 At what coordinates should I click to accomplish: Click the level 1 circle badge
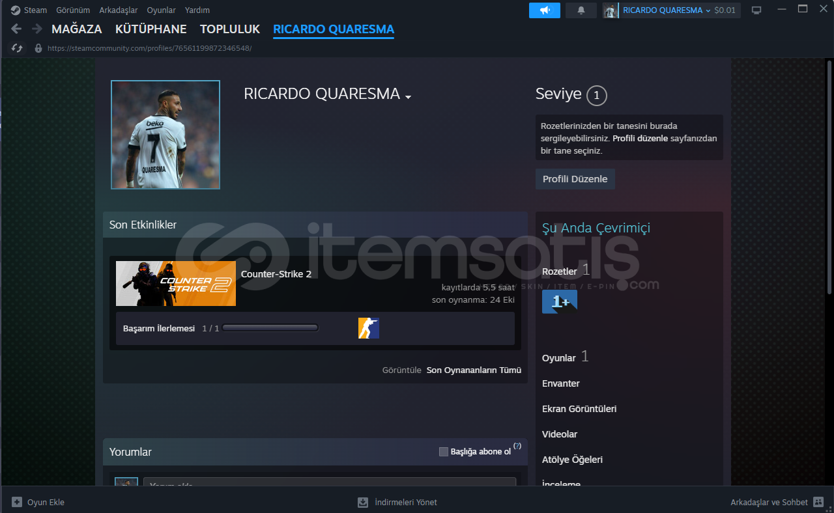597,96
